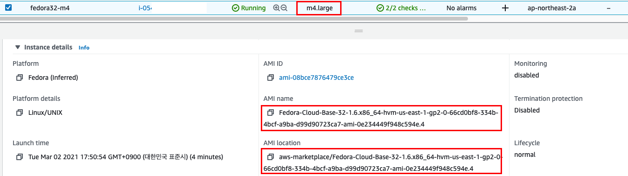Image resolution: width=628 pixels, height=176 pixels.
Task: Copy the Linux/UNIX platform details value
Action: click(x=19, y=113)
